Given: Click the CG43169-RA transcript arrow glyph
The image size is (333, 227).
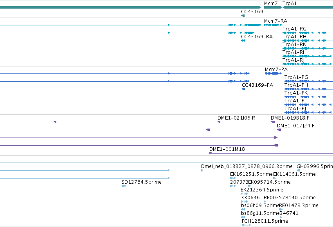Looking at the screenshot, I should coord(243,41).
